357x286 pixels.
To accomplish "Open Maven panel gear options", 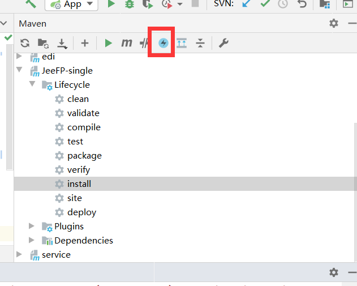I will point(334,23).
